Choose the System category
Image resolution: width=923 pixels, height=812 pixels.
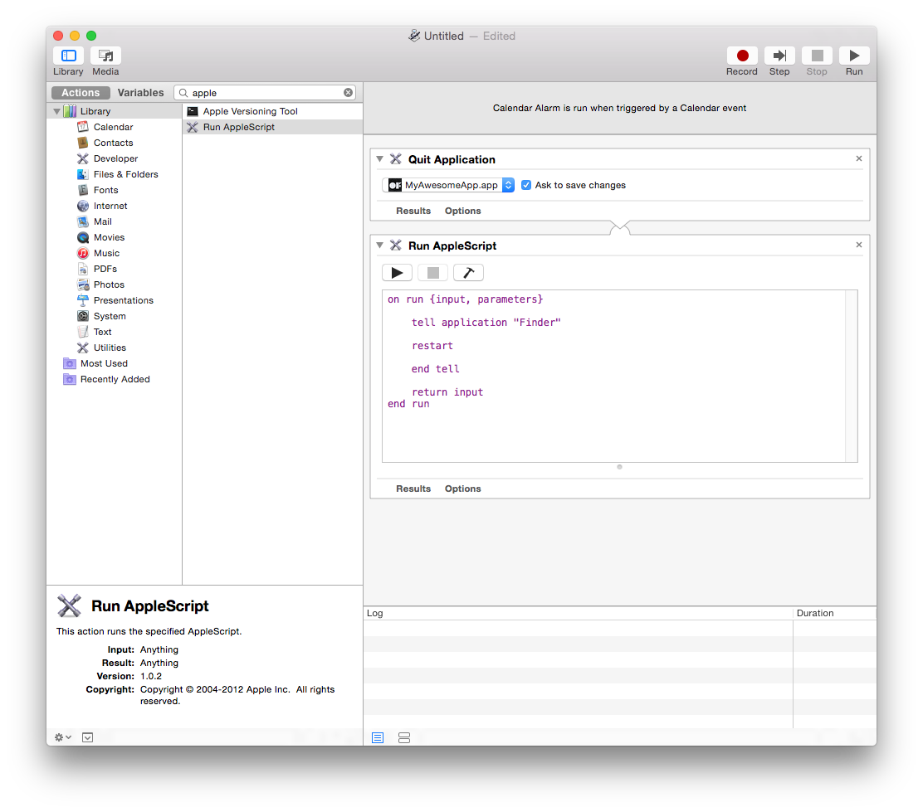click(110, 317)
